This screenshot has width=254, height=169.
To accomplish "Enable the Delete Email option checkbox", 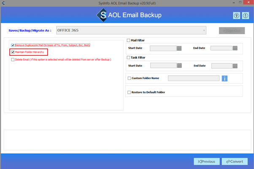I will (x=13, y=60).
